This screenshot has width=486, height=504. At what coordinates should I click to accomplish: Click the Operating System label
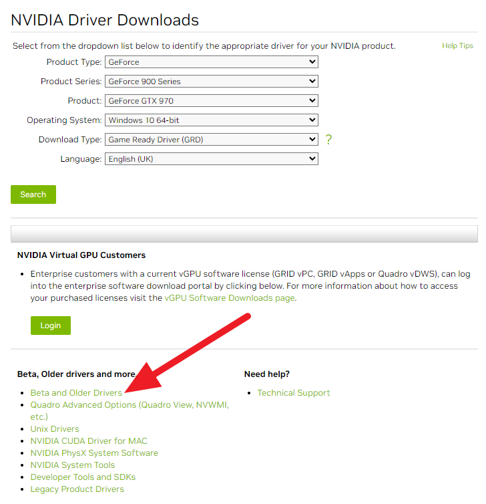pyautogui.click(x=64, y=120)
